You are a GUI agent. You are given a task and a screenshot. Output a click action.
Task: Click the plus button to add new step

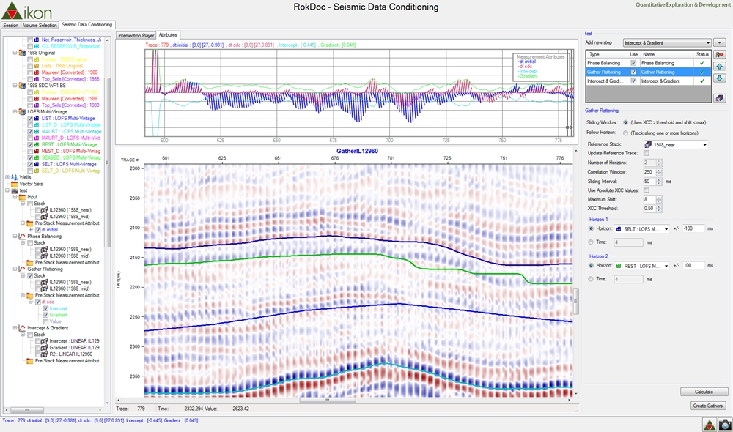pos(721,43)
